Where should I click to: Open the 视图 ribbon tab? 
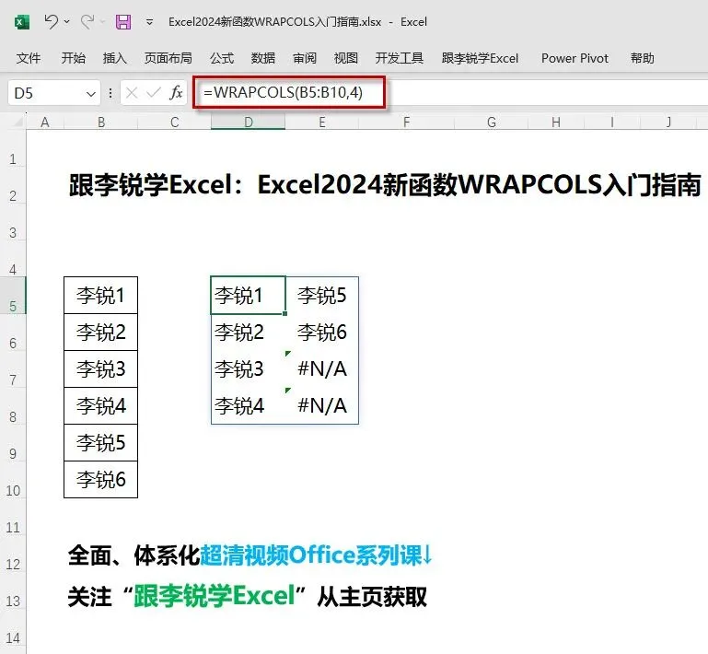[x=346, y=58]
